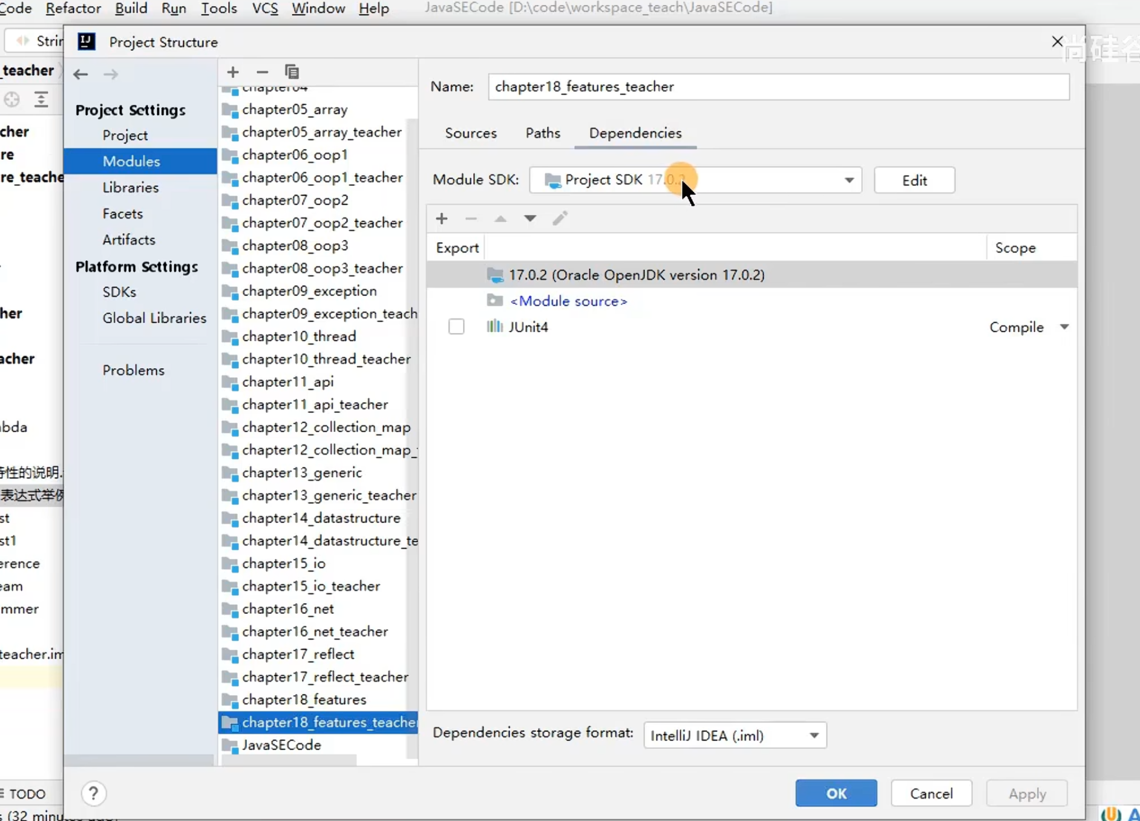Click the back navigation arrow
This screenshot has height=821, width=1140.
click(x=80, y=74)
